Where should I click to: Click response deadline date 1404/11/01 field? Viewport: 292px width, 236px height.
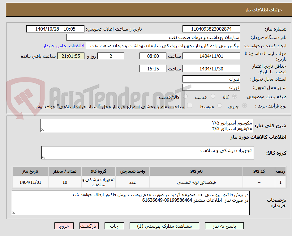[x=211, y=56]
